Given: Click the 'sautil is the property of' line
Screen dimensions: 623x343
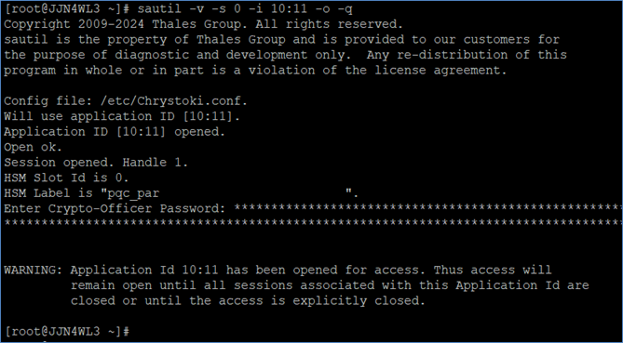Looking at the screenshot, I should 282,39.
